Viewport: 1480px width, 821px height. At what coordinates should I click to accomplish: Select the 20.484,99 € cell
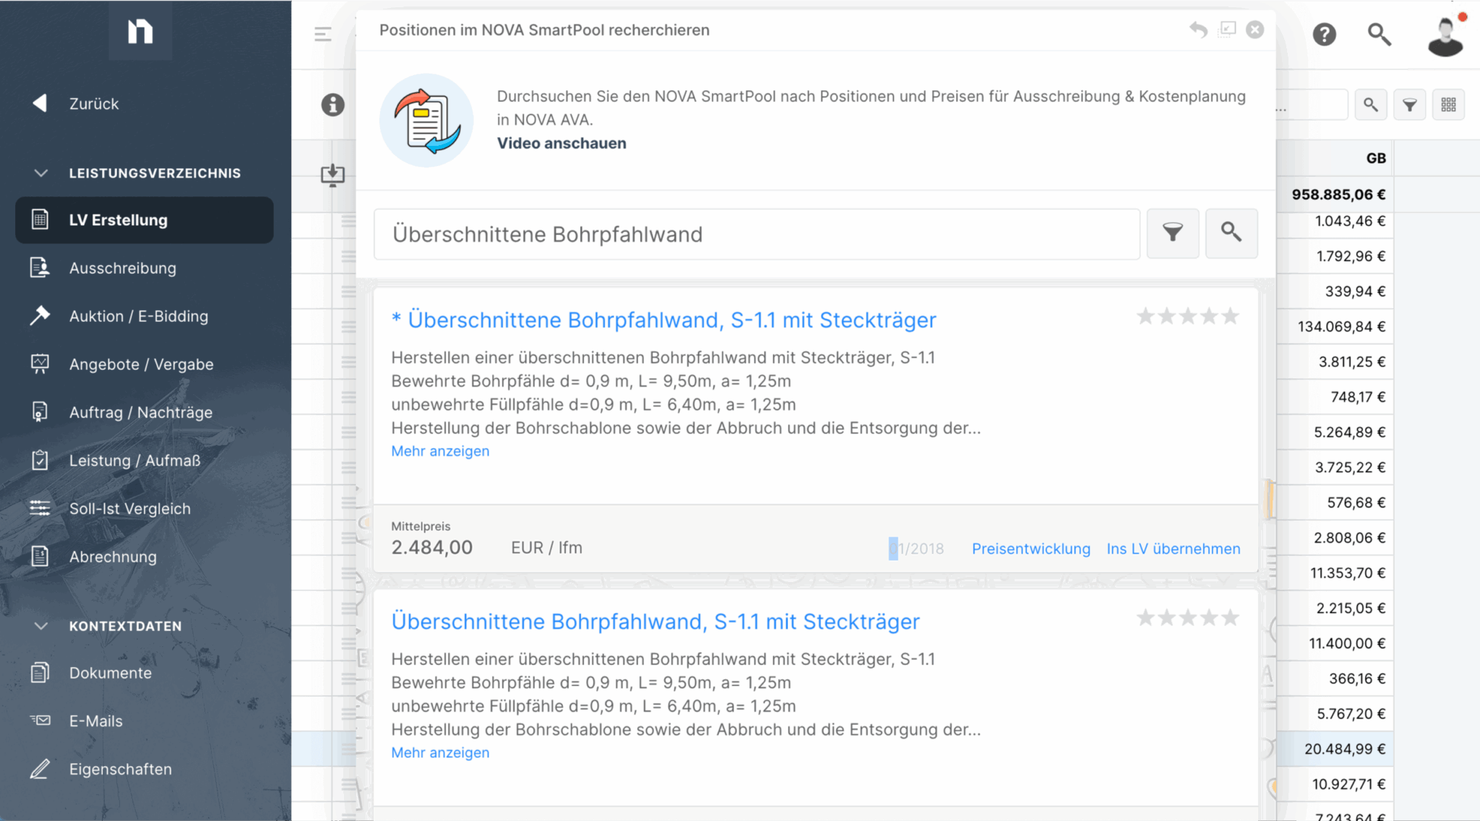coord(1335,750)
